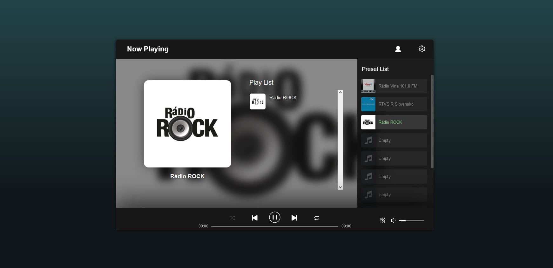Click the playback progress bar
Image resolution: width=553 pixels, height=268 pixels.
pos(274,226)
